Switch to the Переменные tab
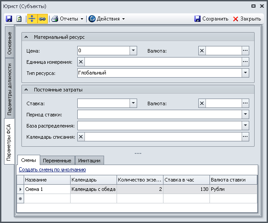268x223 pixels. (x=57, y=161)
